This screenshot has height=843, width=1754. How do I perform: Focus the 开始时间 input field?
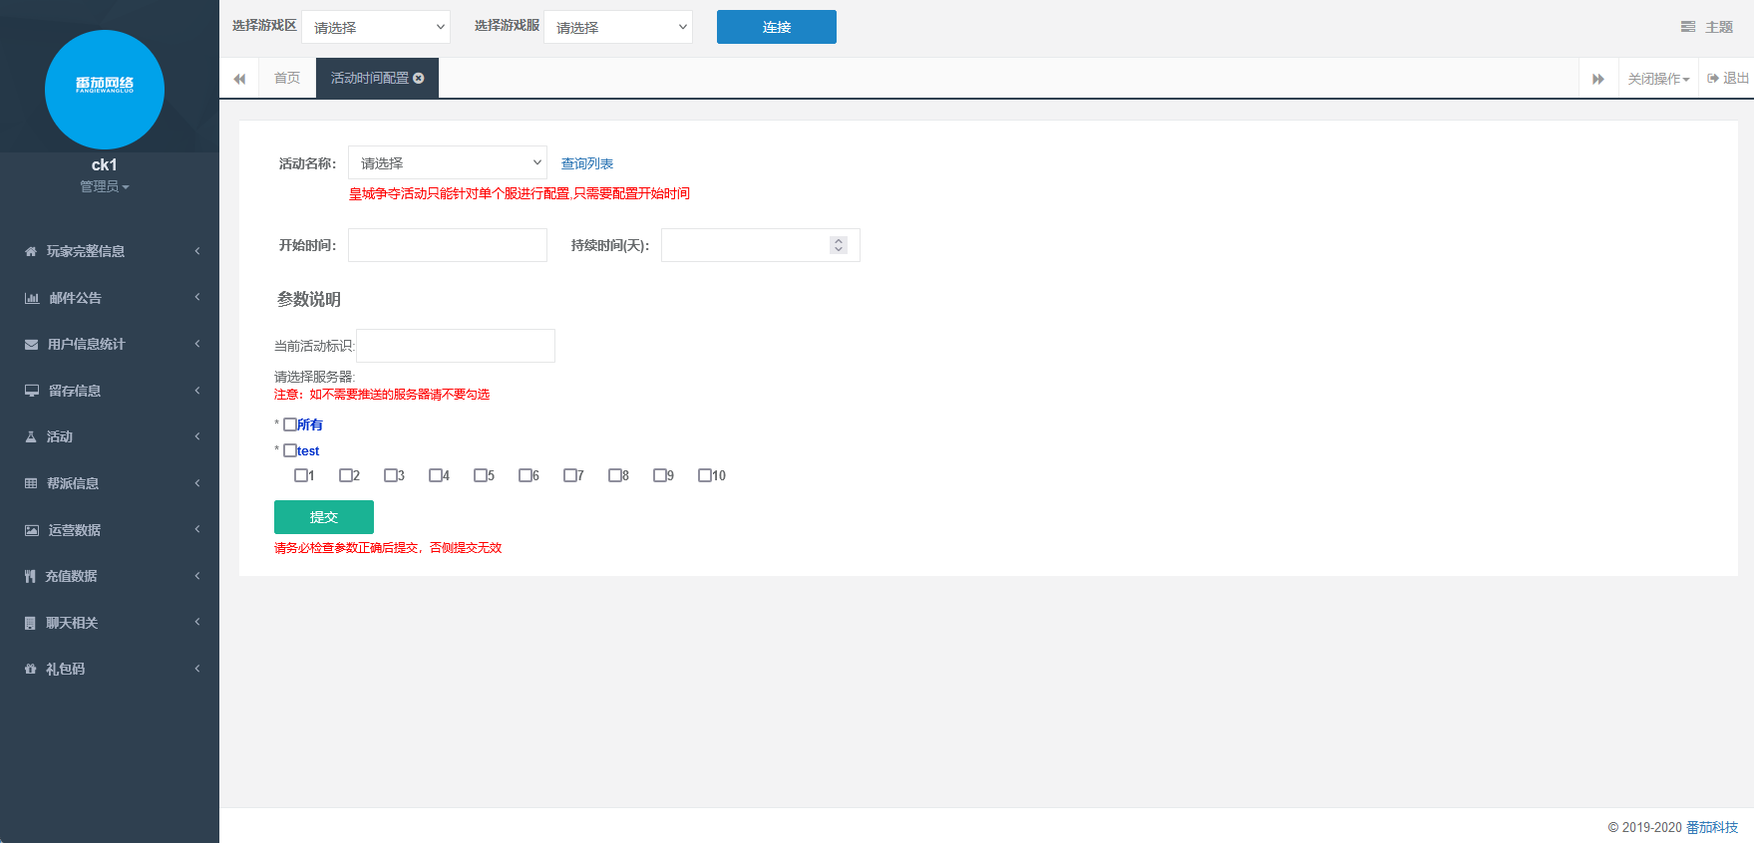pos(448,245)
